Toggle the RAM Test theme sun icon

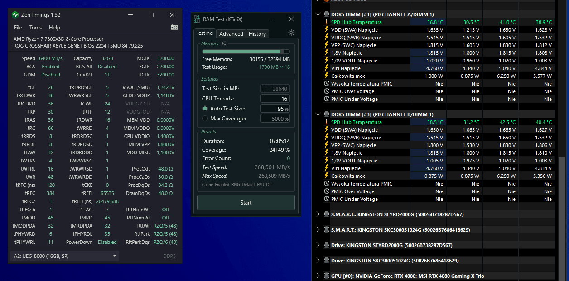tap(291, 33)
